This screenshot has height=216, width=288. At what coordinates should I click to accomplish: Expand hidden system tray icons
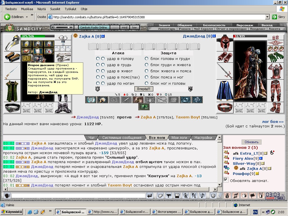click(263, 212)
